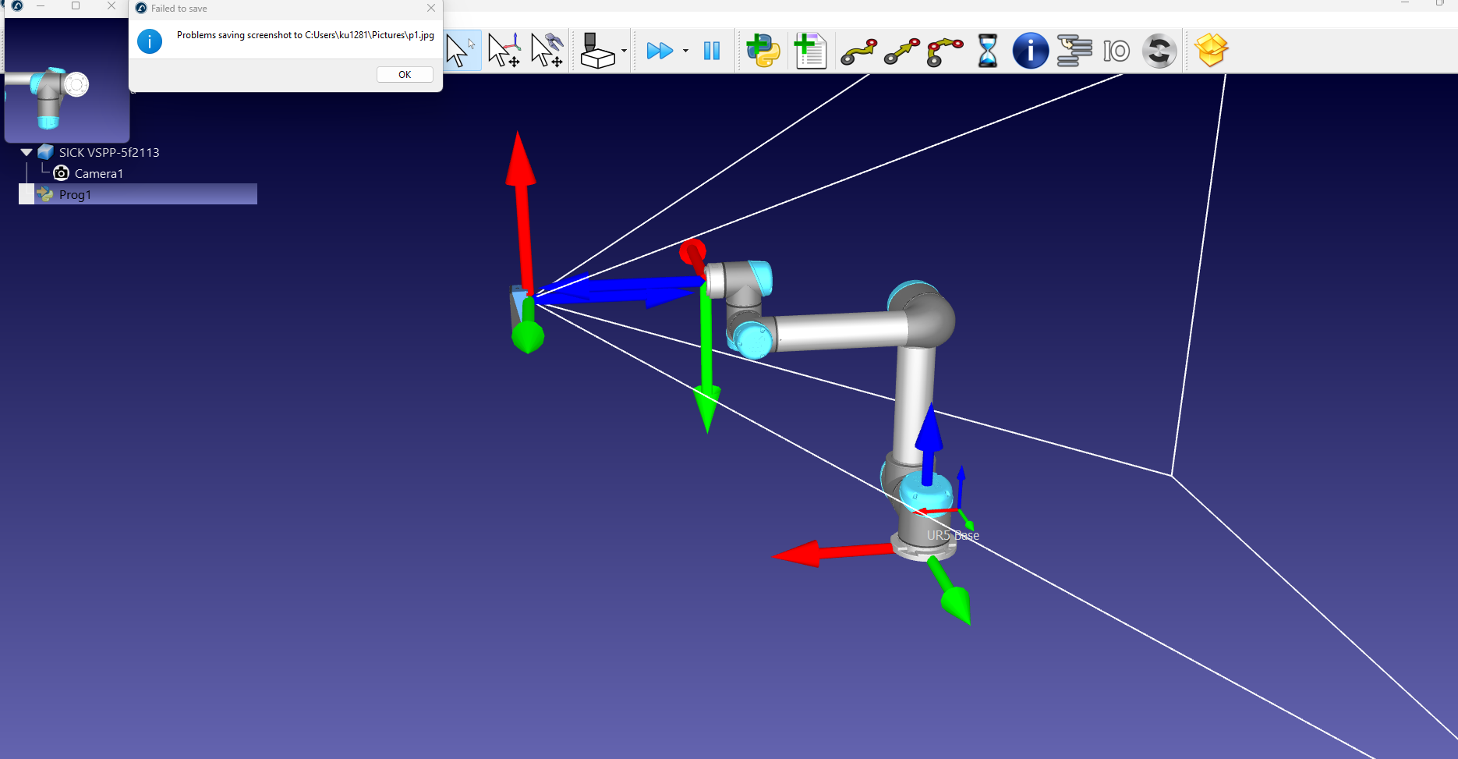Open the simulation speed dropdown arrow
The height and width of the screenshot is (759, 1458).
(685, 51)
